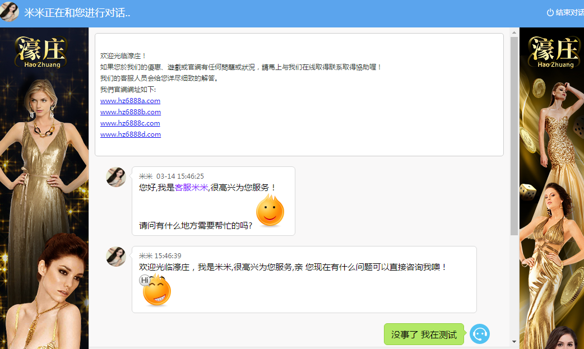Click 欢迎光临濠庄！ welcome text
Image resolution: width=584 pixels, height=349 pixels.
123,56
